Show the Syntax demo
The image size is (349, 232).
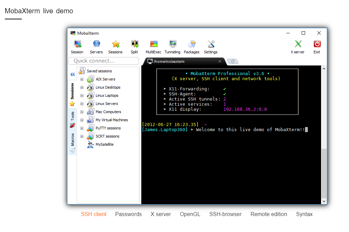pyautogui.click(x=304, y=214)
